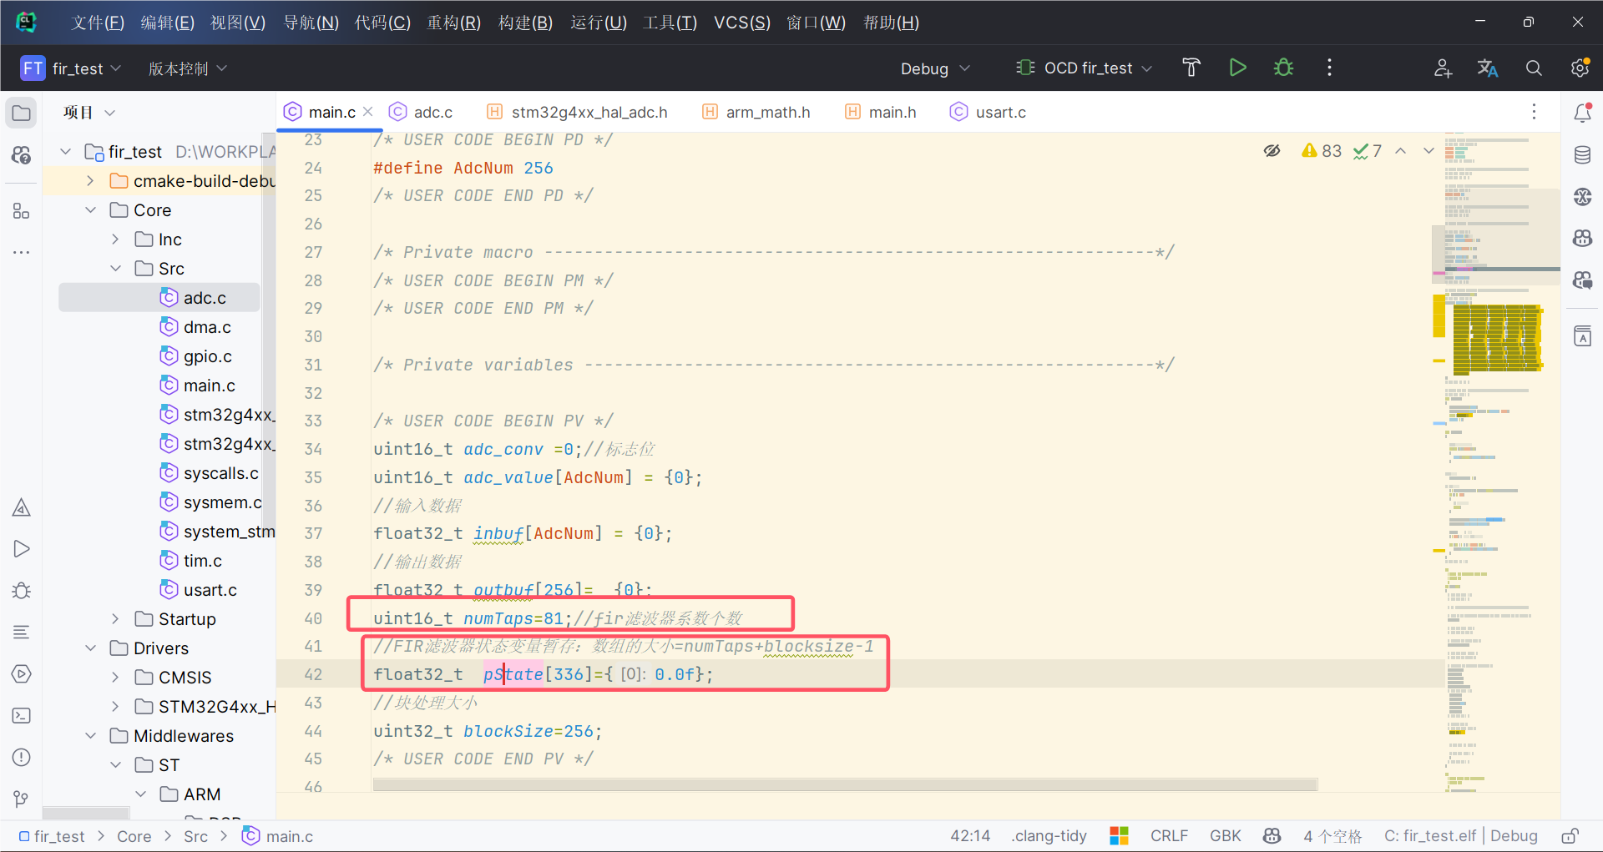Open the OCD fir_test run configuration dropdown
This screenshot has width=1603, height=852.
1084,68
